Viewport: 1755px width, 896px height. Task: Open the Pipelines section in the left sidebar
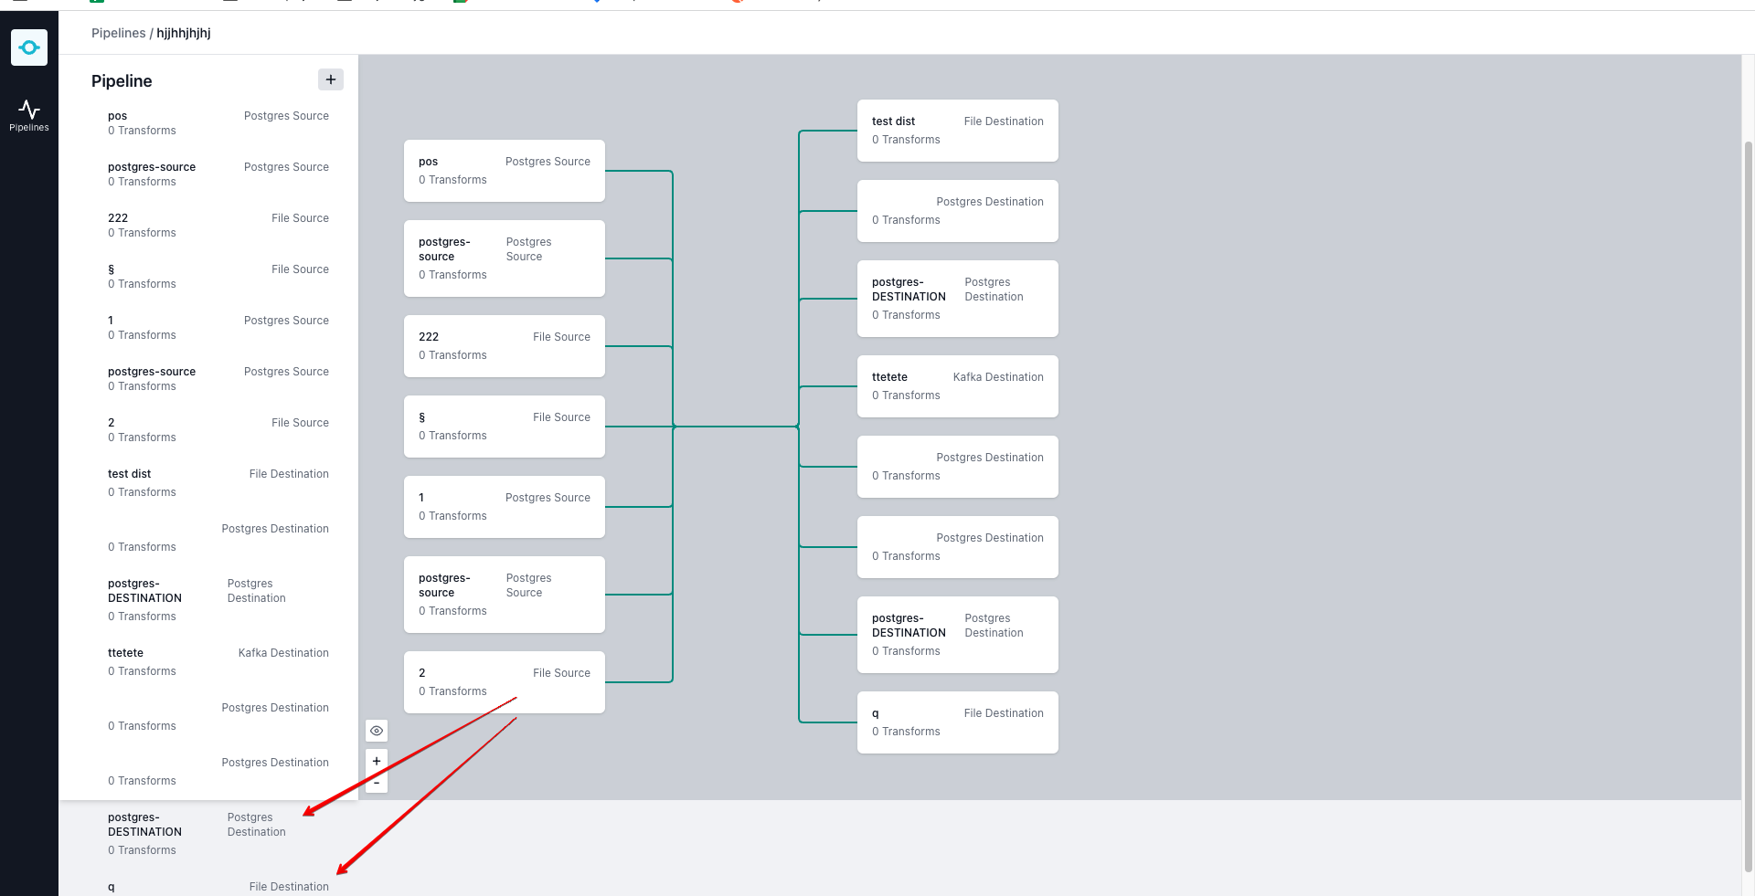(28, 114)
